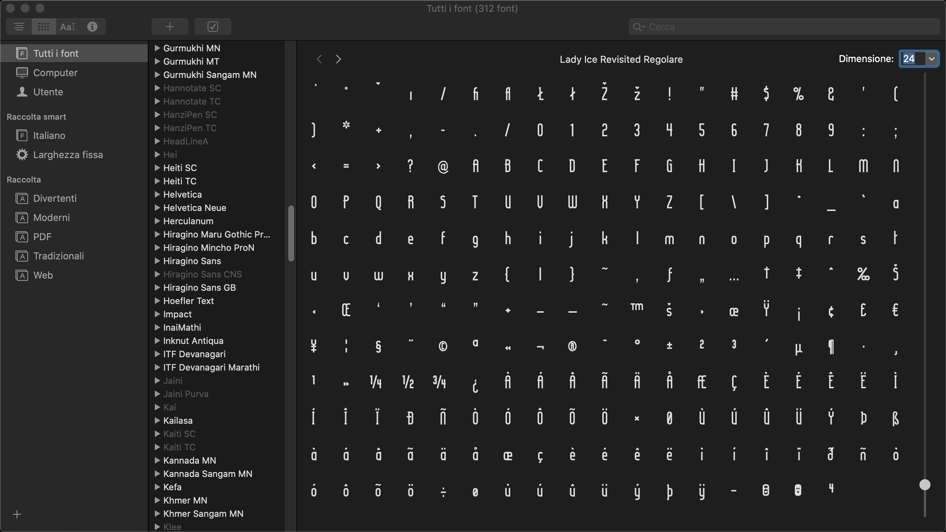This screenshot has height=532, width=946.
Task: Select the Kefa font in list
Action: coord(172,487)
